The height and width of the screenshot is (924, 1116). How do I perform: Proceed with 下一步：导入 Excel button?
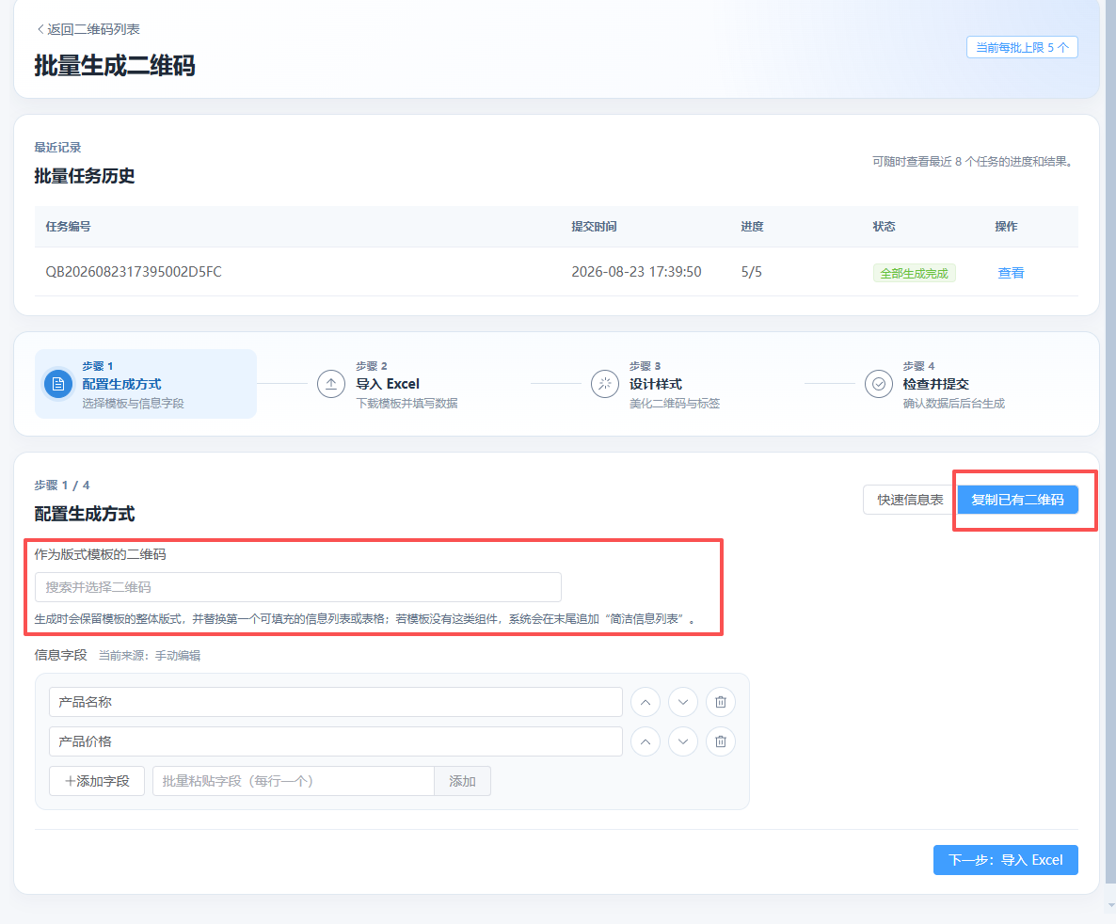click(1006, 860)
